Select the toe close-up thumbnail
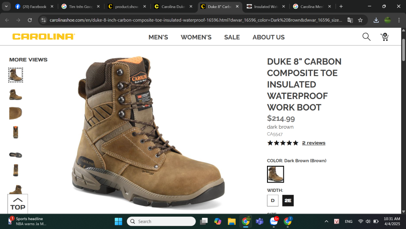Viewport: 406px width, 229px height. [15, 113]
